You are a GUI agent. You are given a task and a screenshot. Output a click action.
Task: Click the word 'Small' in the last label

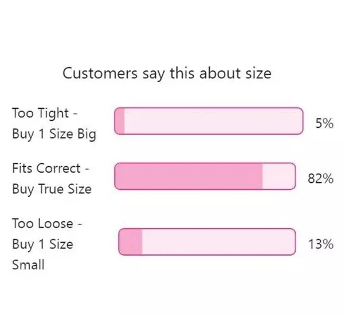[28, 265]
